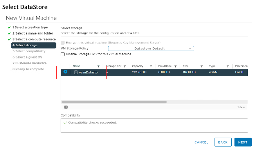256x149 pixels.
Task: Click the Local placement cell
Action: pos(239,72)
